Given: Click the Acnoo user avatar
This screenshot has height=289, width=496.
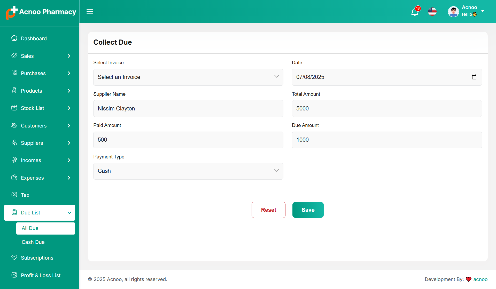Looking at the screenshot, I should (453, 12).
